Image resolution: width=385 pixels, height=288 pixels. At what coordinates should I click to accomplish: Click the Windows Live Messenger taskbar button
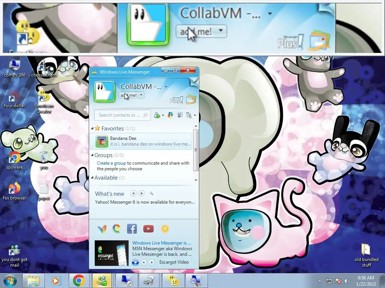[x=102, y=280]
